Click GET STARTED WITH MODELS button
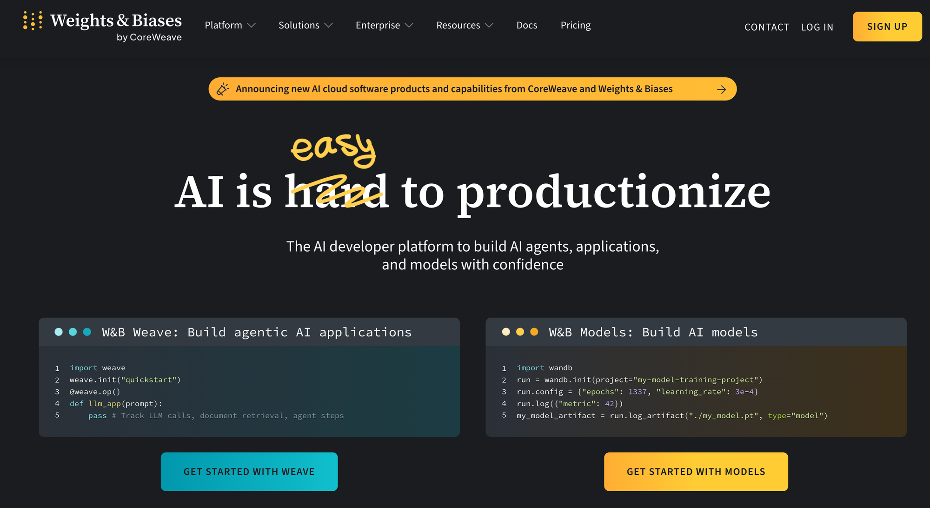Image resolution: width=930 pixels, height=508 pixels. tap(696, 472)
